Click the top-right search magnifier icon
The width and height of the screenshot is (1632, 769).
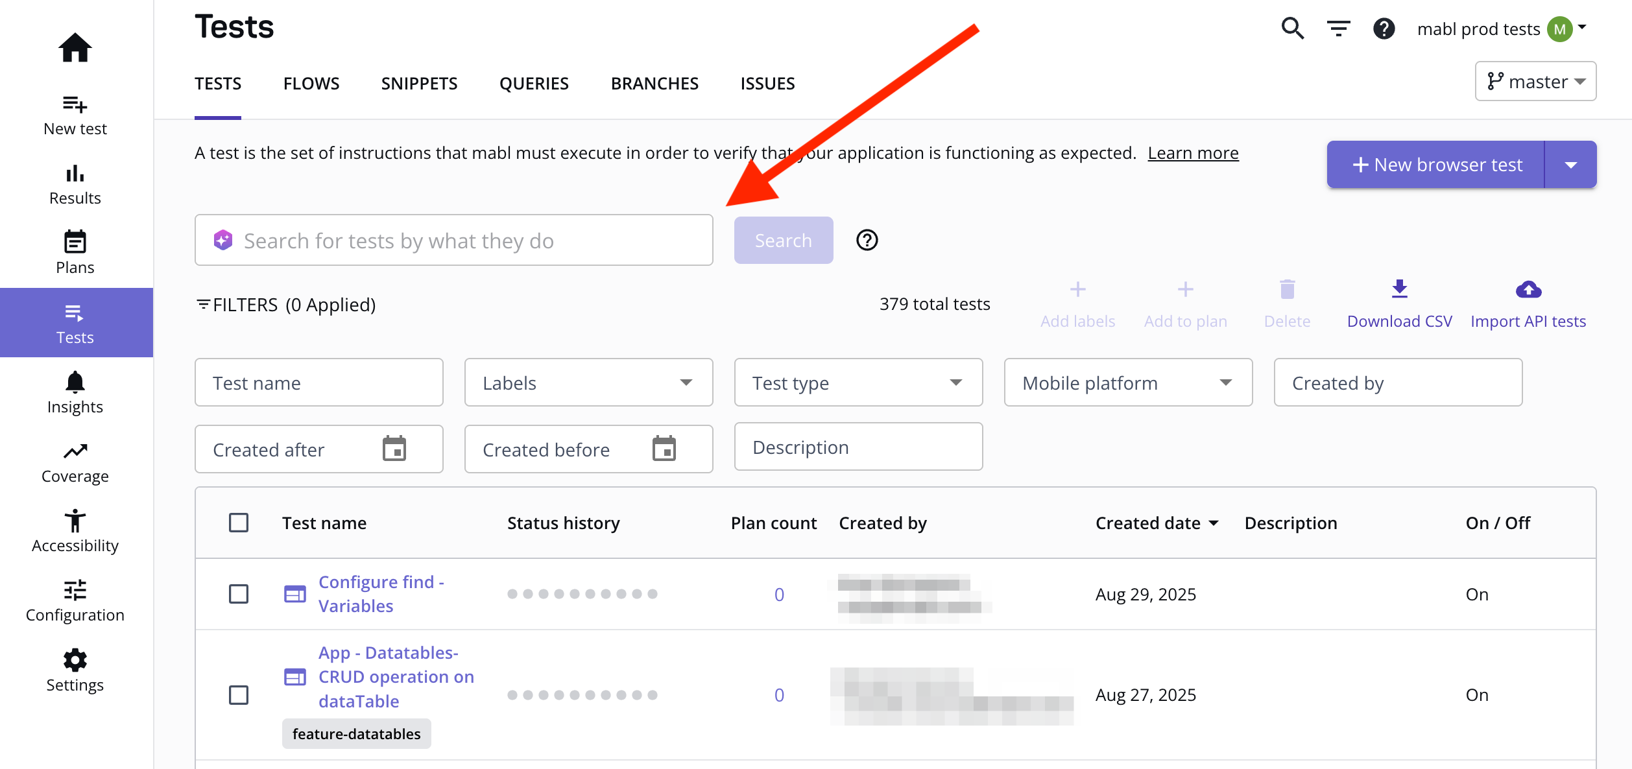point(1292,29)
